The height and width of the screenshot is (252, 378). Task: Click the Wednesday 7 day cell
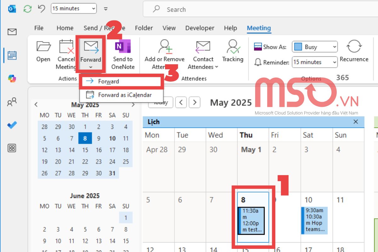[222, 217]
